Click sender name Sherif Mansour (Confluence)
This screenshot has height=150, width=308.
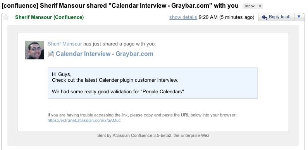[x=50, y=17]
